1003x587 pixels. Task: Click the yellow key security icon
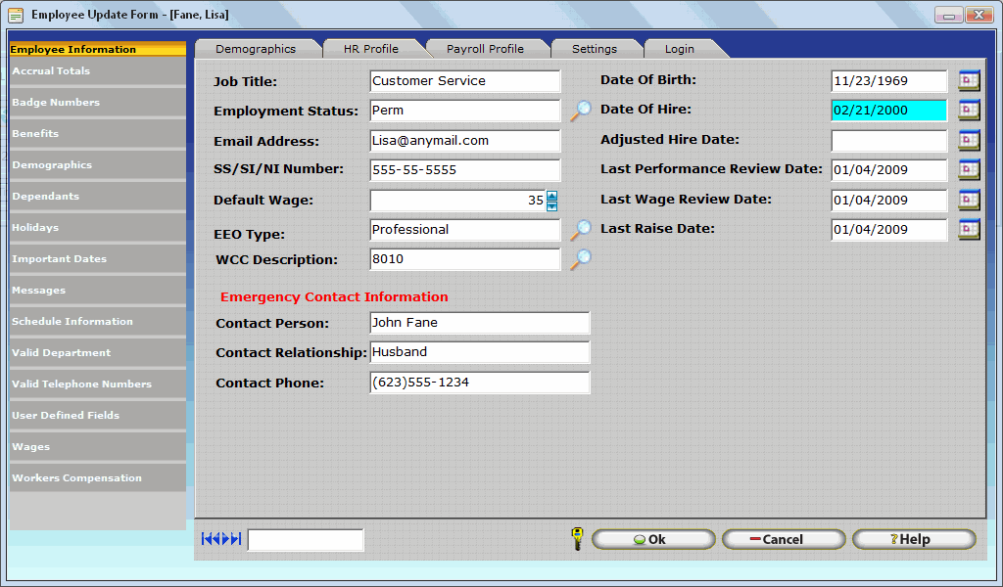coord(577,539)
